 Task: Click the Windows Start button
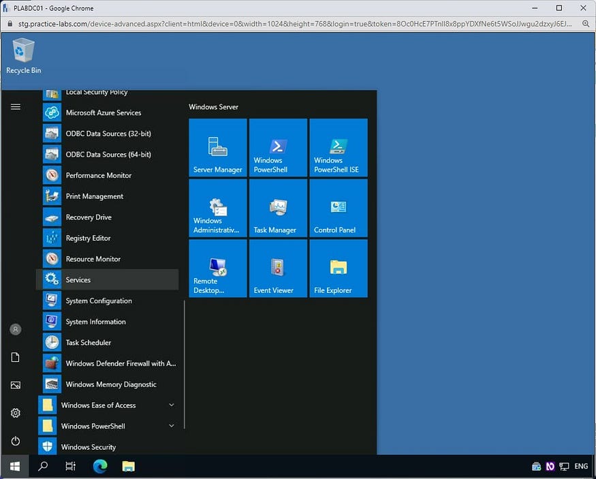15,466
